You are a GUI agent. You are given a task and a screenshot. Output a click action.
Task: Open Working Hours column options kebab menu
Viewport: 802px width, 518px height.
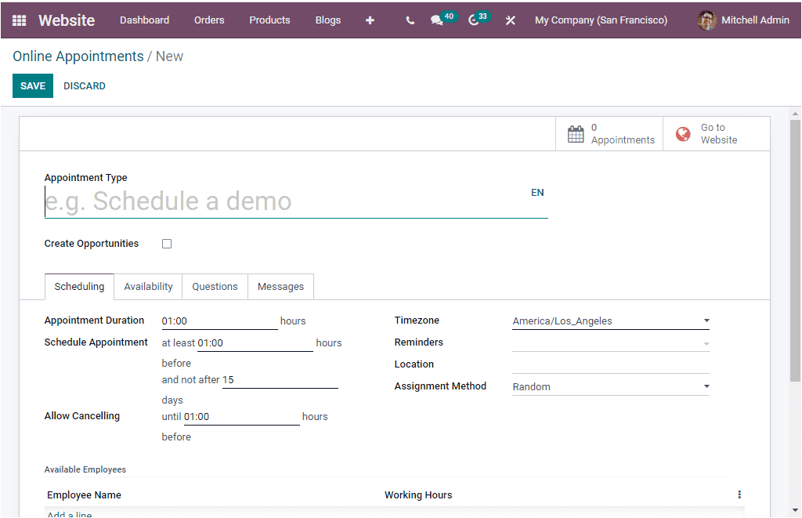(x=739, y=494)
